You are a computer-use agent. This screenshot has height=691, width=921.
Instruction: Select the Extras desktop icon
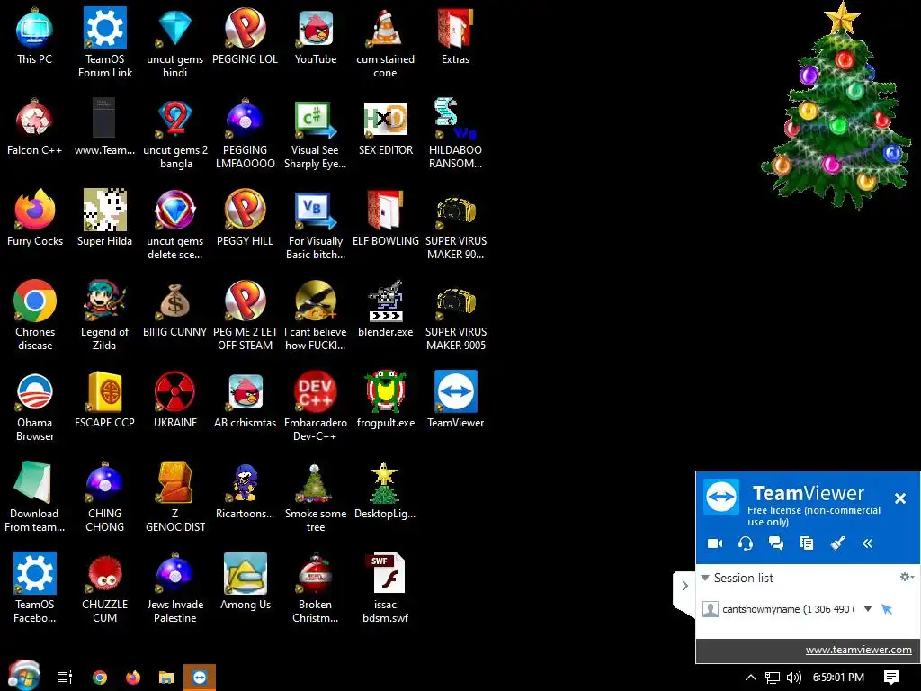(x=455, y=36)
